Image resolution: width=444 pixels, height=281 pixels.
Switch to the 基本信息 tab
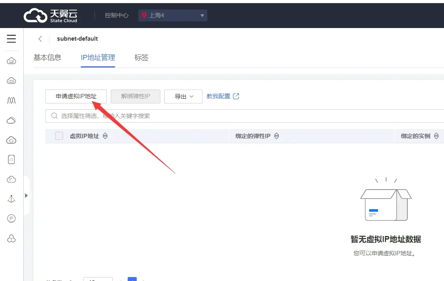tap(47, 58)
